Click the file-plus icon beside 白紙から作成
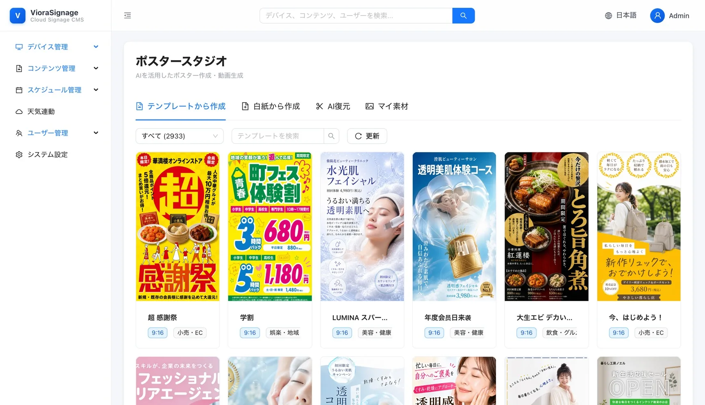The image size is (705, 405). [245, 106]
